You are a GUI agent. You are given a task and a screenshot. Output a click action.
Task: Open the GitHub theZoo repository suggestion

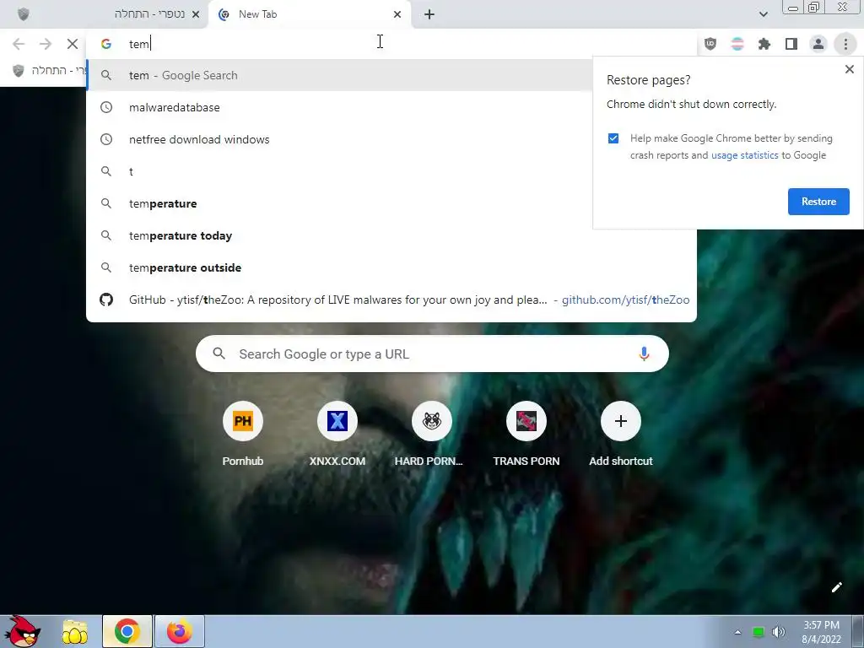391,300
